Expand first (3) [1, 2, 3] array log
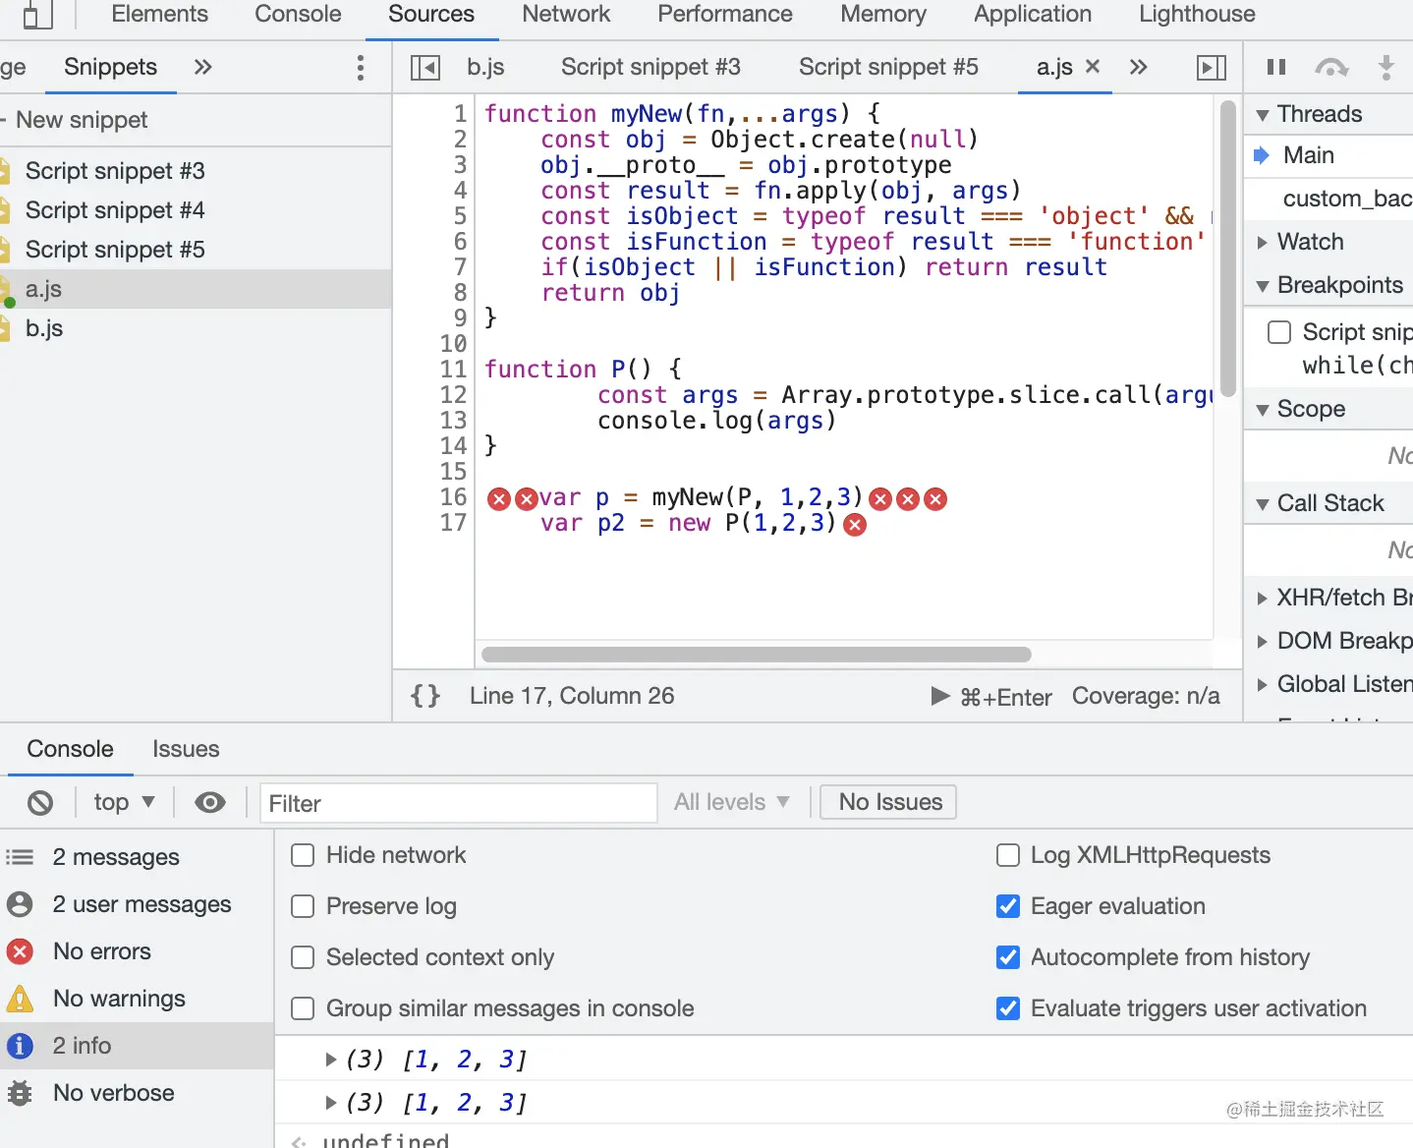Screen dimensions: 1413x1148 tap(331, 1060)
